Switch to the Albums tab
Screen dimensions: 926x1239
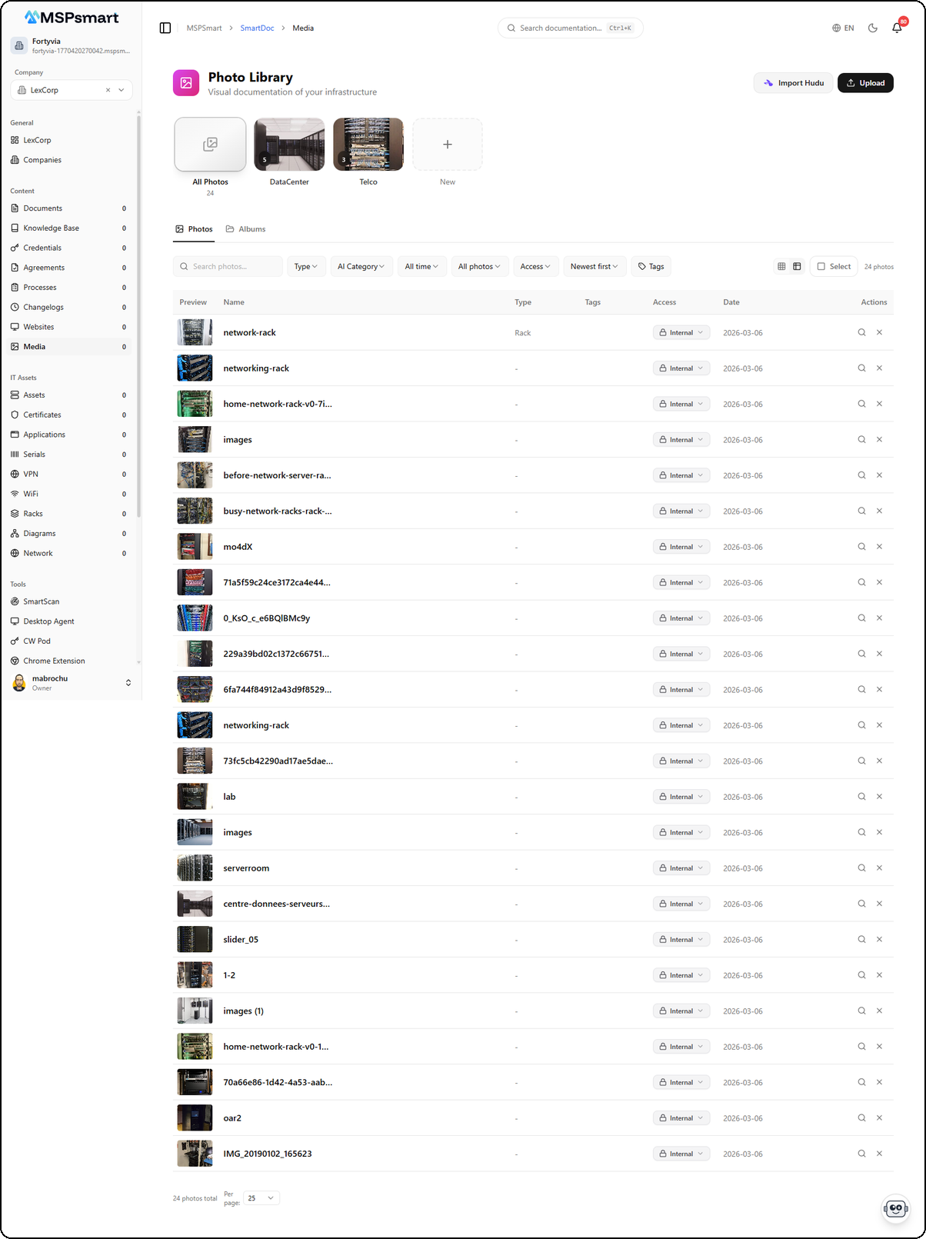[245, 229]
